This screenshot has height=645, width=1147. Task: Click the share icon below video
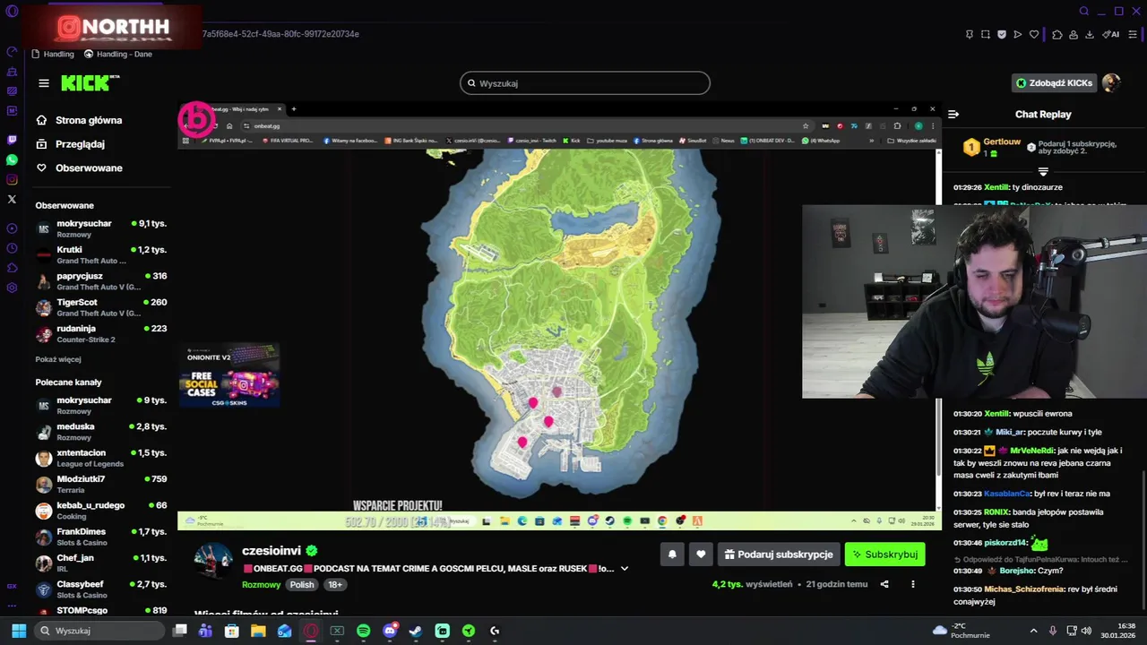click(x=884, y=584)
